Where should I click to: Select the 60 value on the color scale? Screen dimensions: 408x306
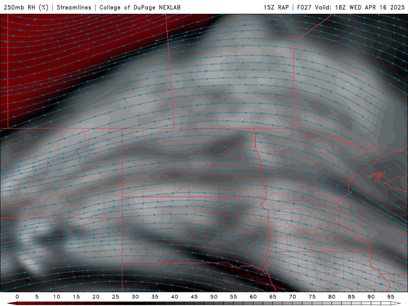click(x=253, y=297)
